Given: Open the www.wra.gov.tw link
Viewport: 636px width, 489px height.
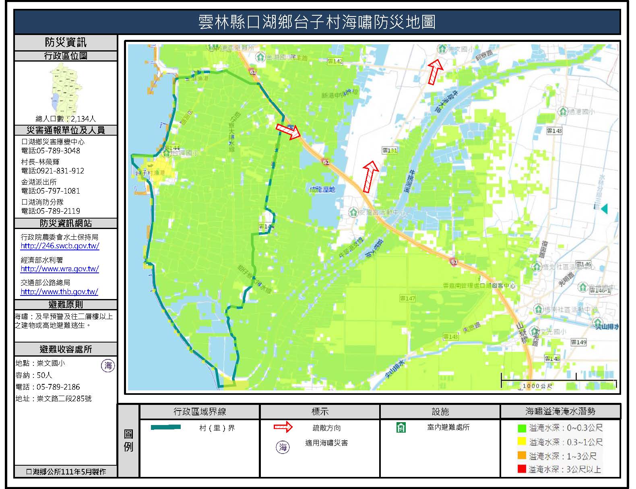Looking at the screenshot, I should tap(60, 269).
